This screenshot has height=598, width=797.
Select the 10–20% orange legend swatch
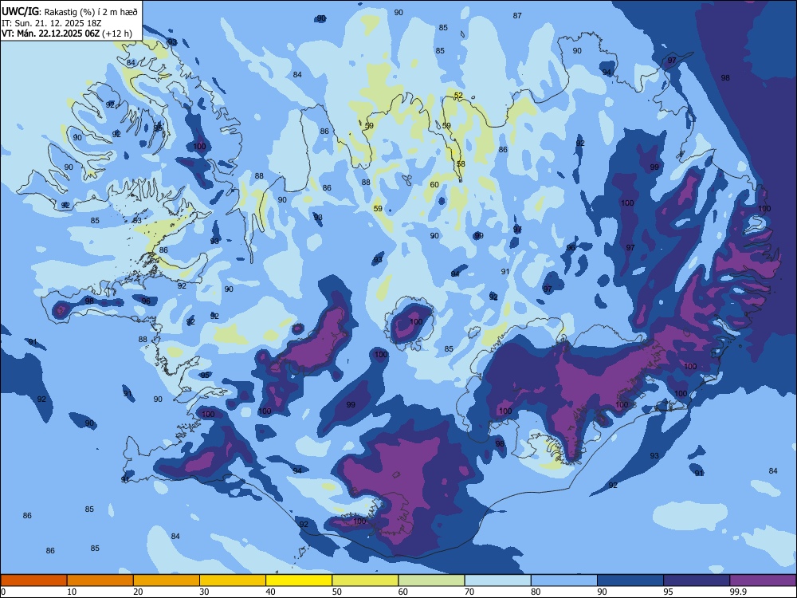pyautogui.click(x=100, y=580)
